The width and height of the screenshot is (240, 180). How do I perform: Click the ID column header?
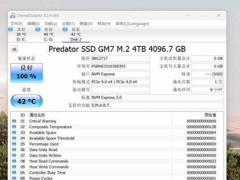(23, 115)
